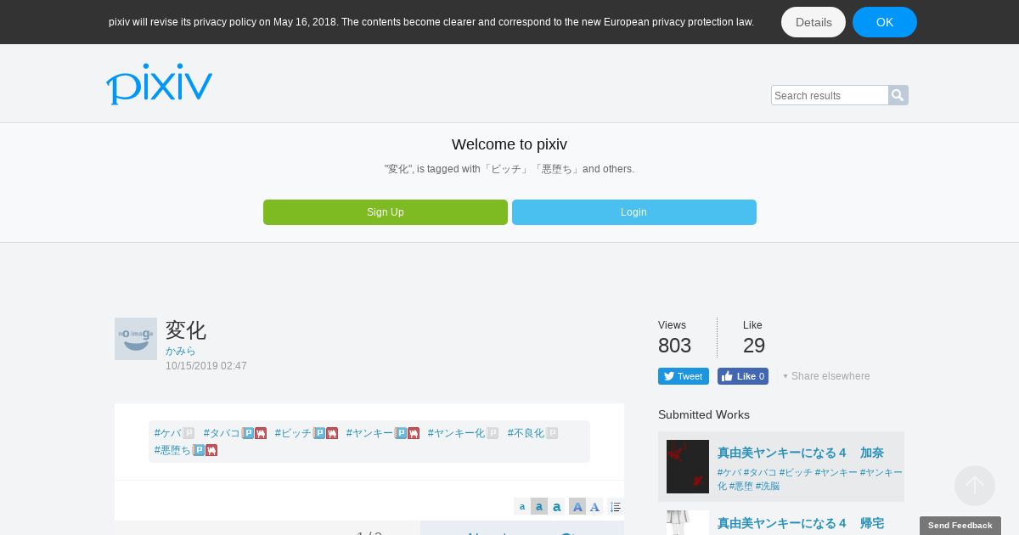Click the Submitted Works heading

tap(704, 414)
